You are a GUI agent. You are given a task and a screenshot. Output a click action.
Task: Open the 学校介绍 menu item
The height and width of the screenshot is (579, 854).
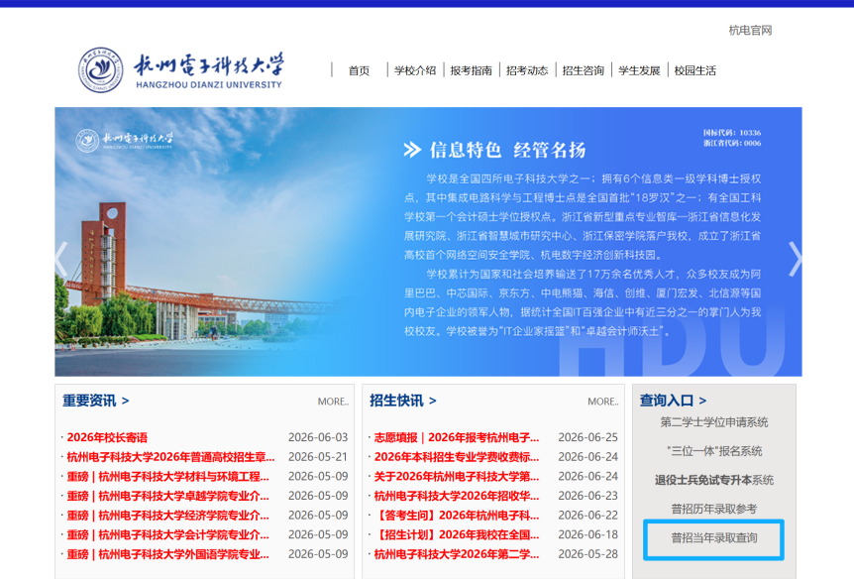pos(415,70)
